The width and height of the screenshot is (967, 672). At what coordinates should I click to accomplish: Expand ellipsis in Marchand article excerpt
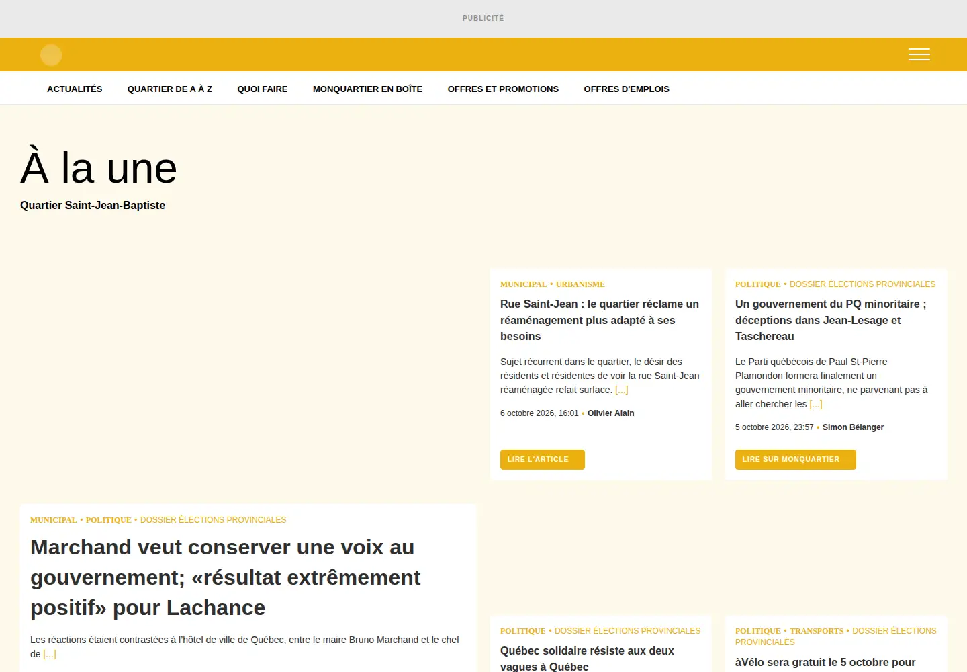click(x=49, y=654)
